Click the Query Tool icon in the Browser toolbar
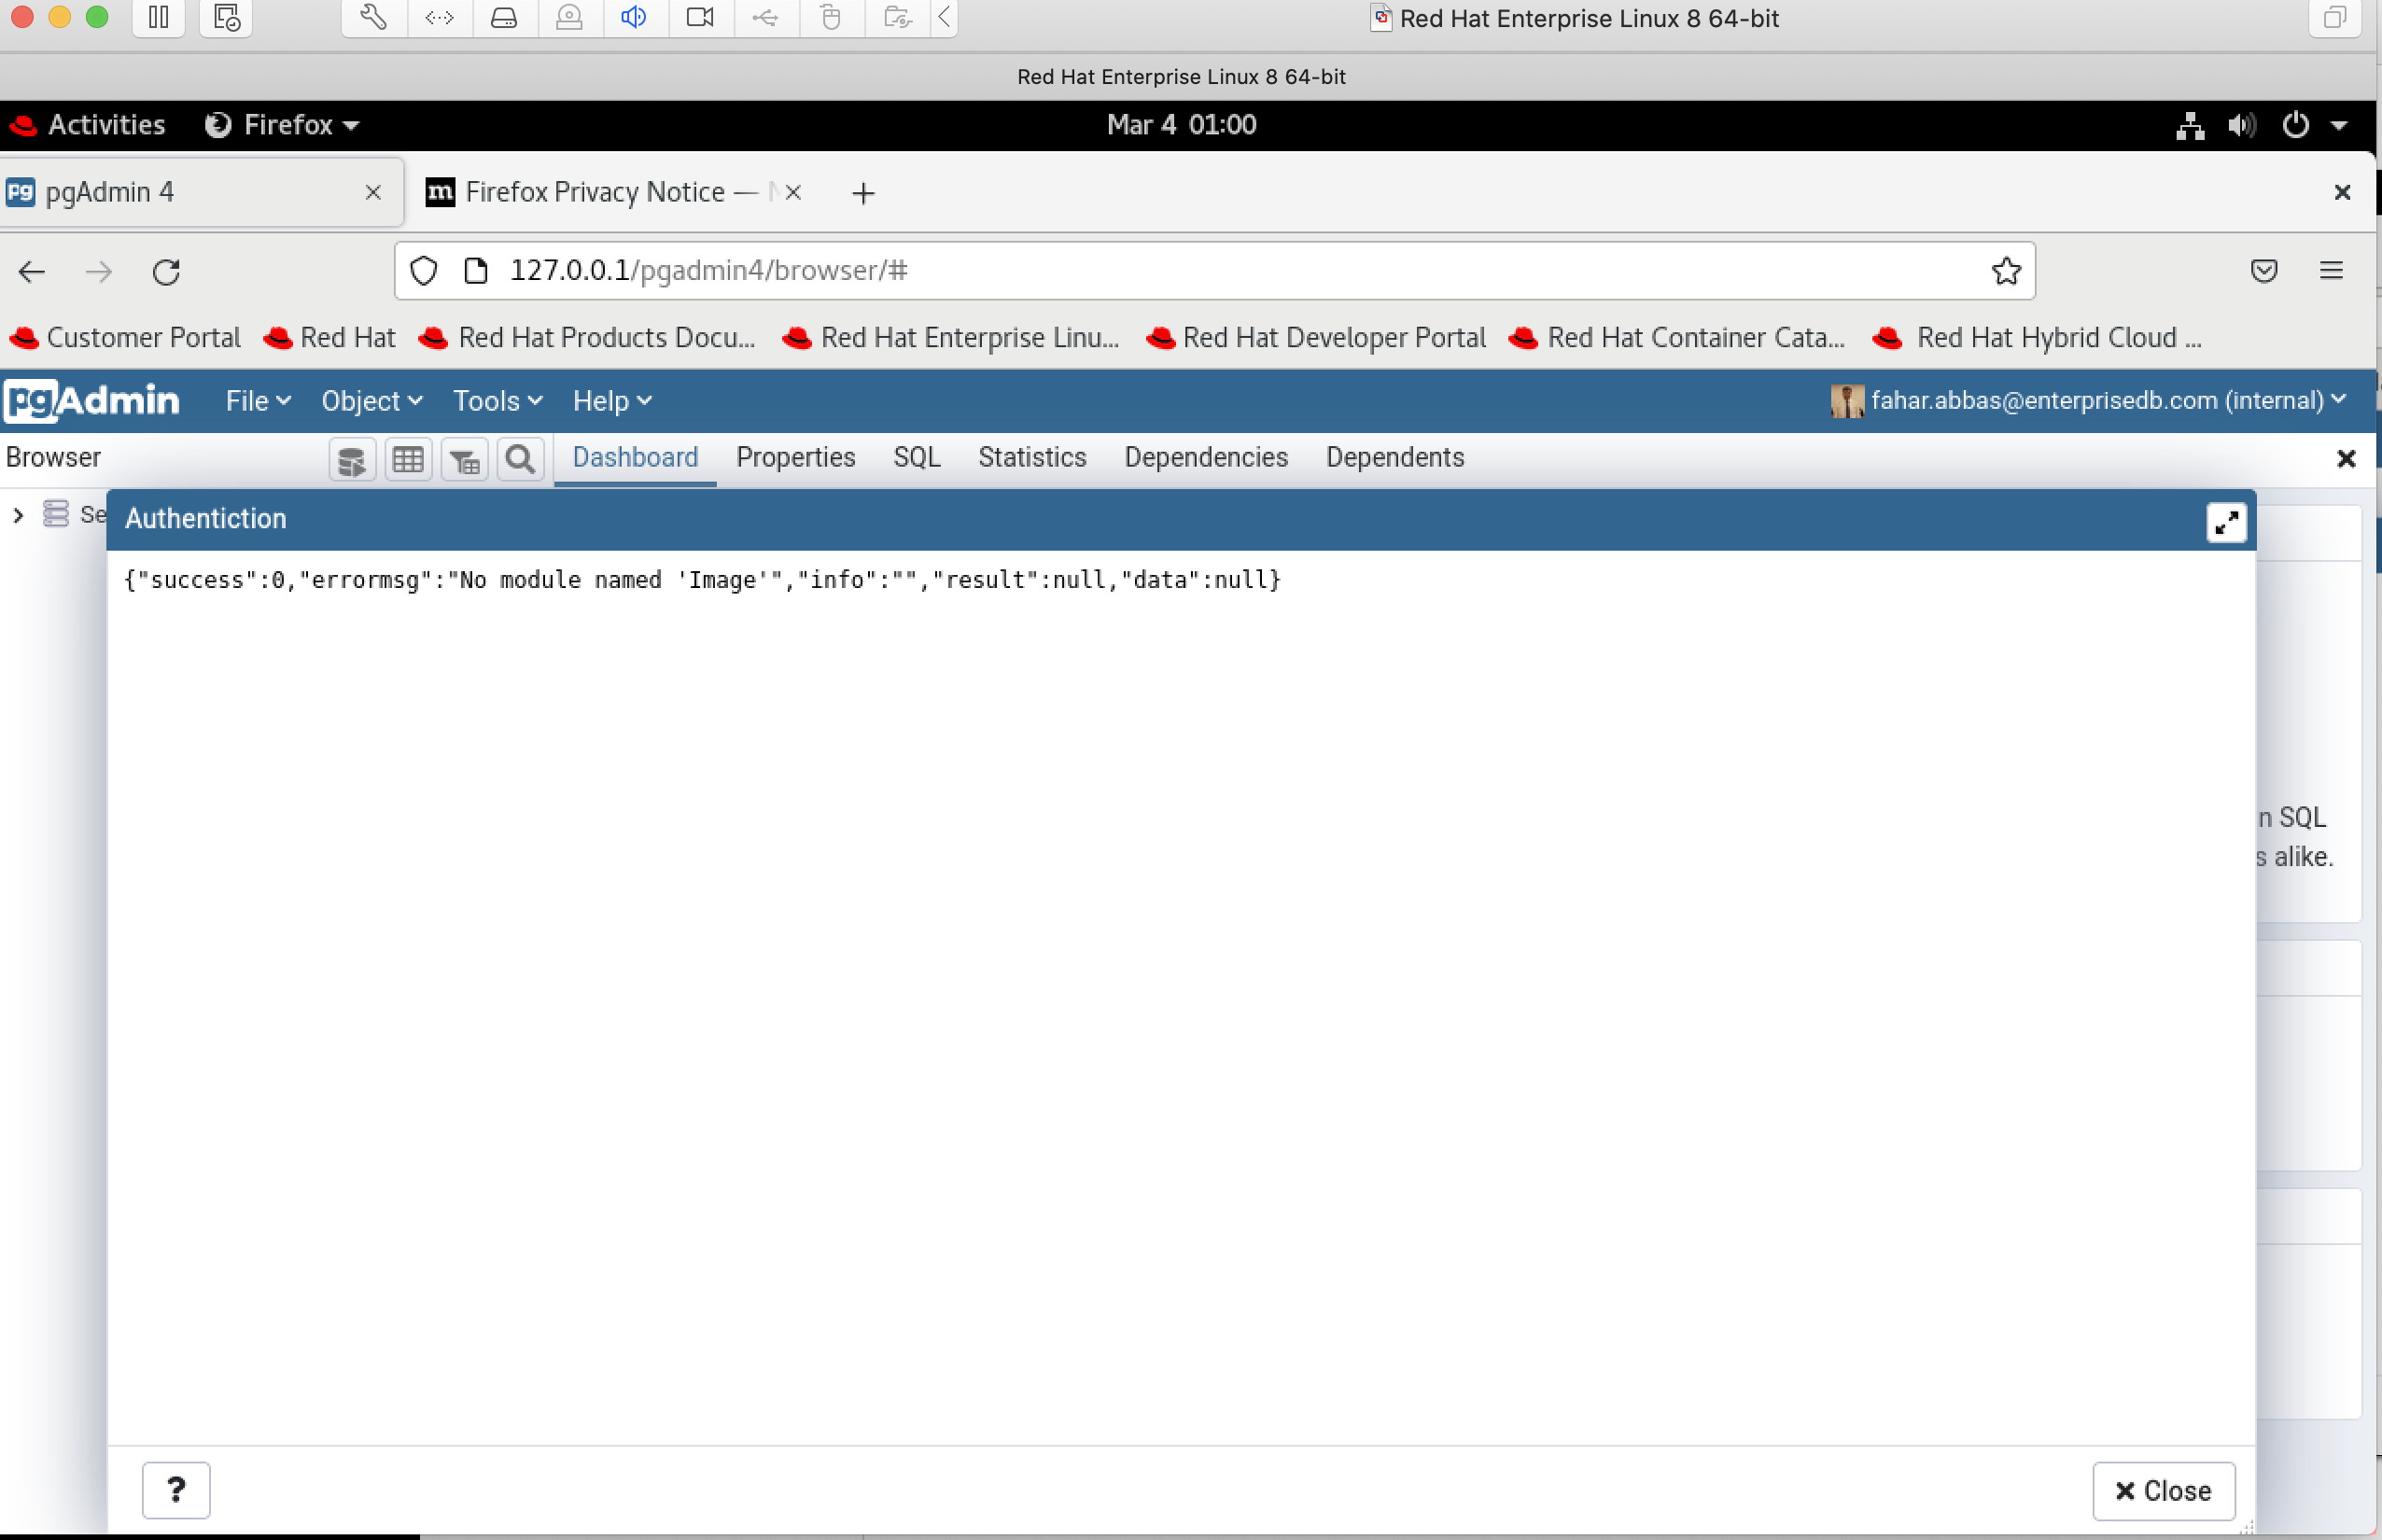 pos(352,459)
